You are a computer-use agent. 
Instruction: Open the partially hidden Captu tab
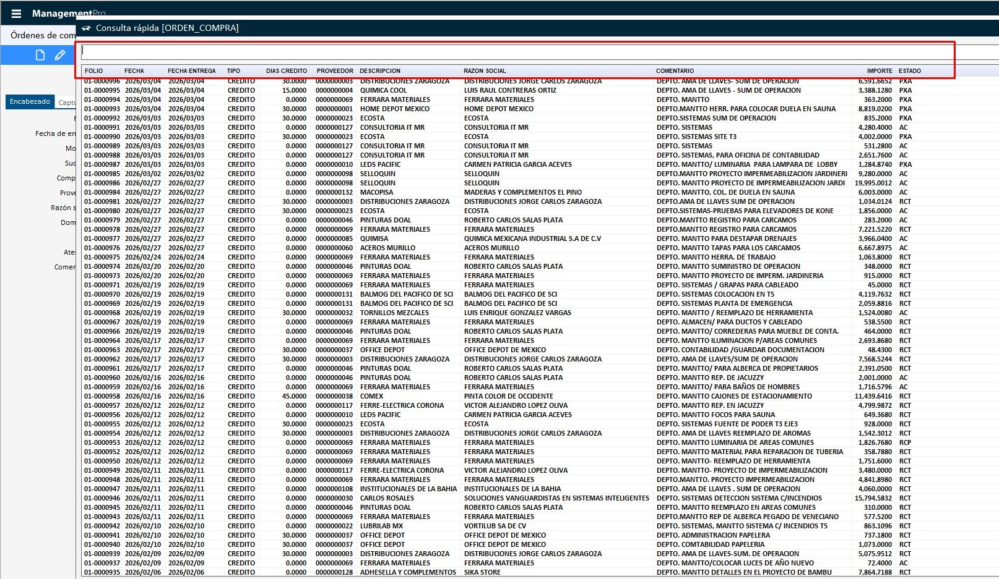pyautogui.click(x=66, y=103)
